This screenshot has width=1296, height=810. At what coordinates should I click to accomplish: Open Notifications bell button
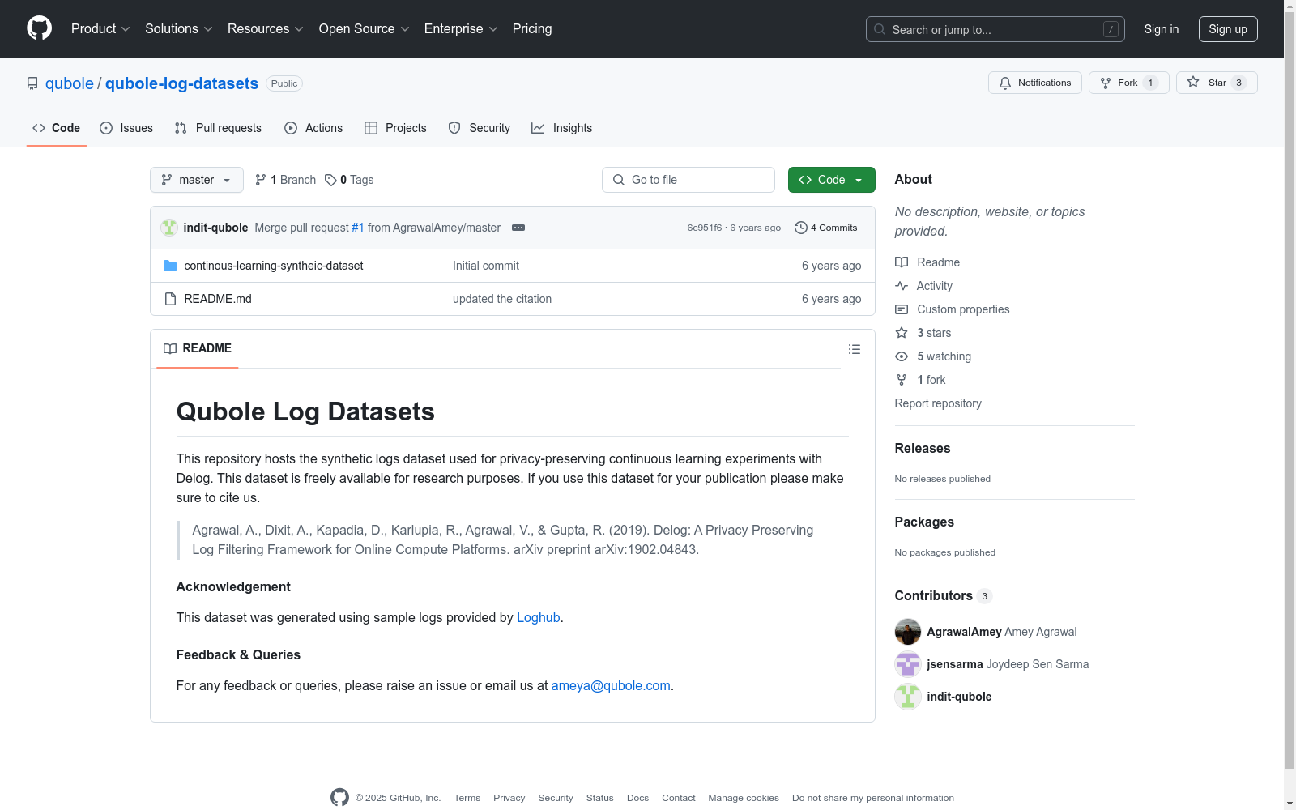pyautogui.click(x=1034, y=83)
